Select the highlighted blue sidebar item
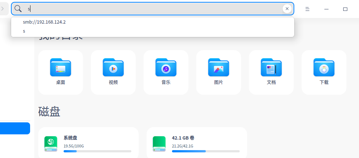The width and height of the screenshot is (359, 158). pyautogui.click(x=15, y=128)
